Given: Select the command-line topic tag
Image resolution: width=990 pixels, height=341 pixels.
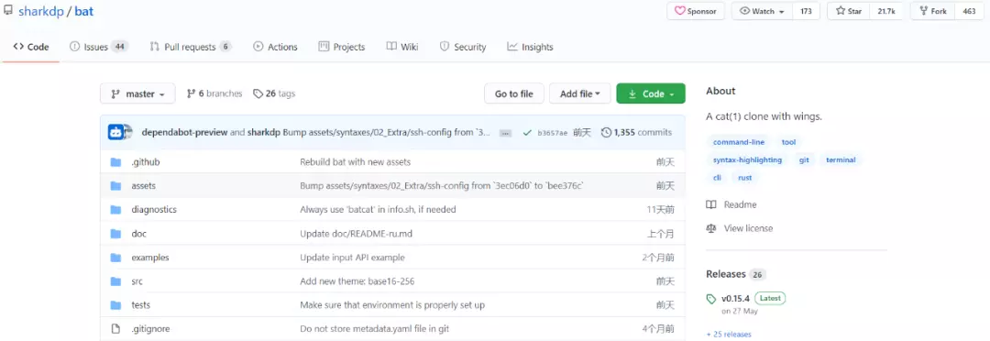Looking at the screenshot, I should [739, 143].
